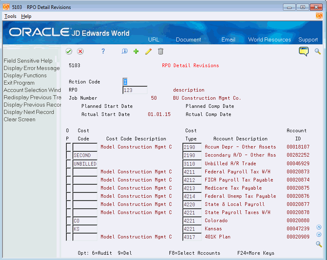Open the Document header link

pos(188,39)
